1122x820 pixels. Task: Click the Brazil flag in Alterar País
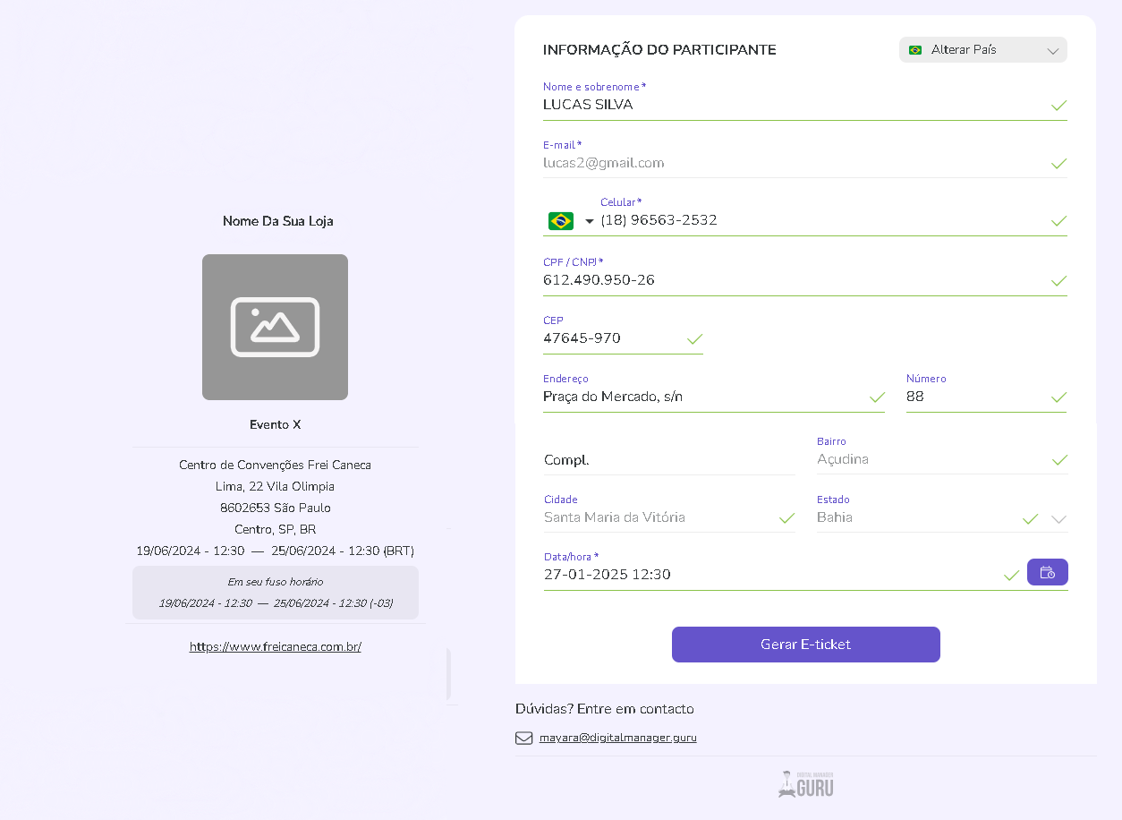915,50
